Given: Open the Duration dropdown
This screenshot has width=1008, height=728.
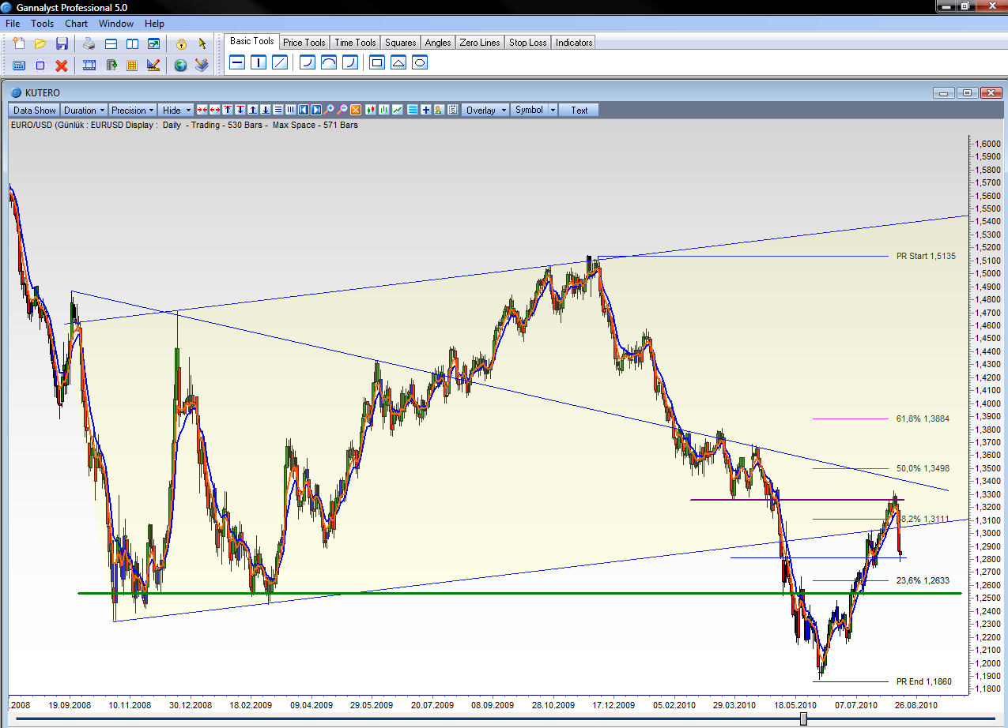Looking at the screenshot, I should coord(84,111).
